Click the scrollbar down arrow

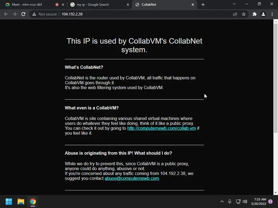[x=276, y=193]
